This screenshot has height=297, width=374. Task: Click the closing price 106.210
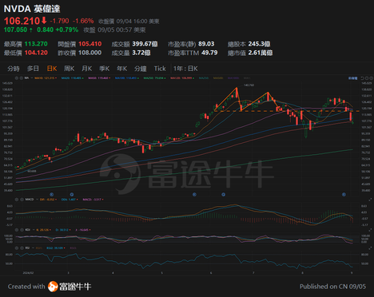point(22,21)
